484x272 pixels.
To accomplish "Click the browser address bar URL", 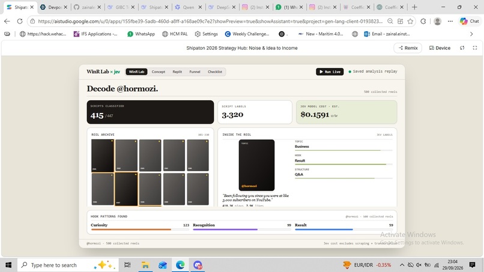I will (x=210, y=21).
